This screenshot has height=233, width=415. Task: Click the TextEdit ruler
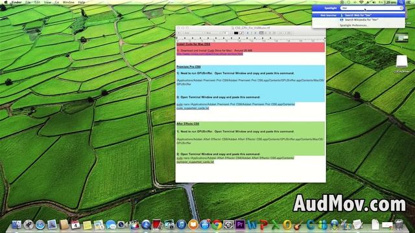251,39
